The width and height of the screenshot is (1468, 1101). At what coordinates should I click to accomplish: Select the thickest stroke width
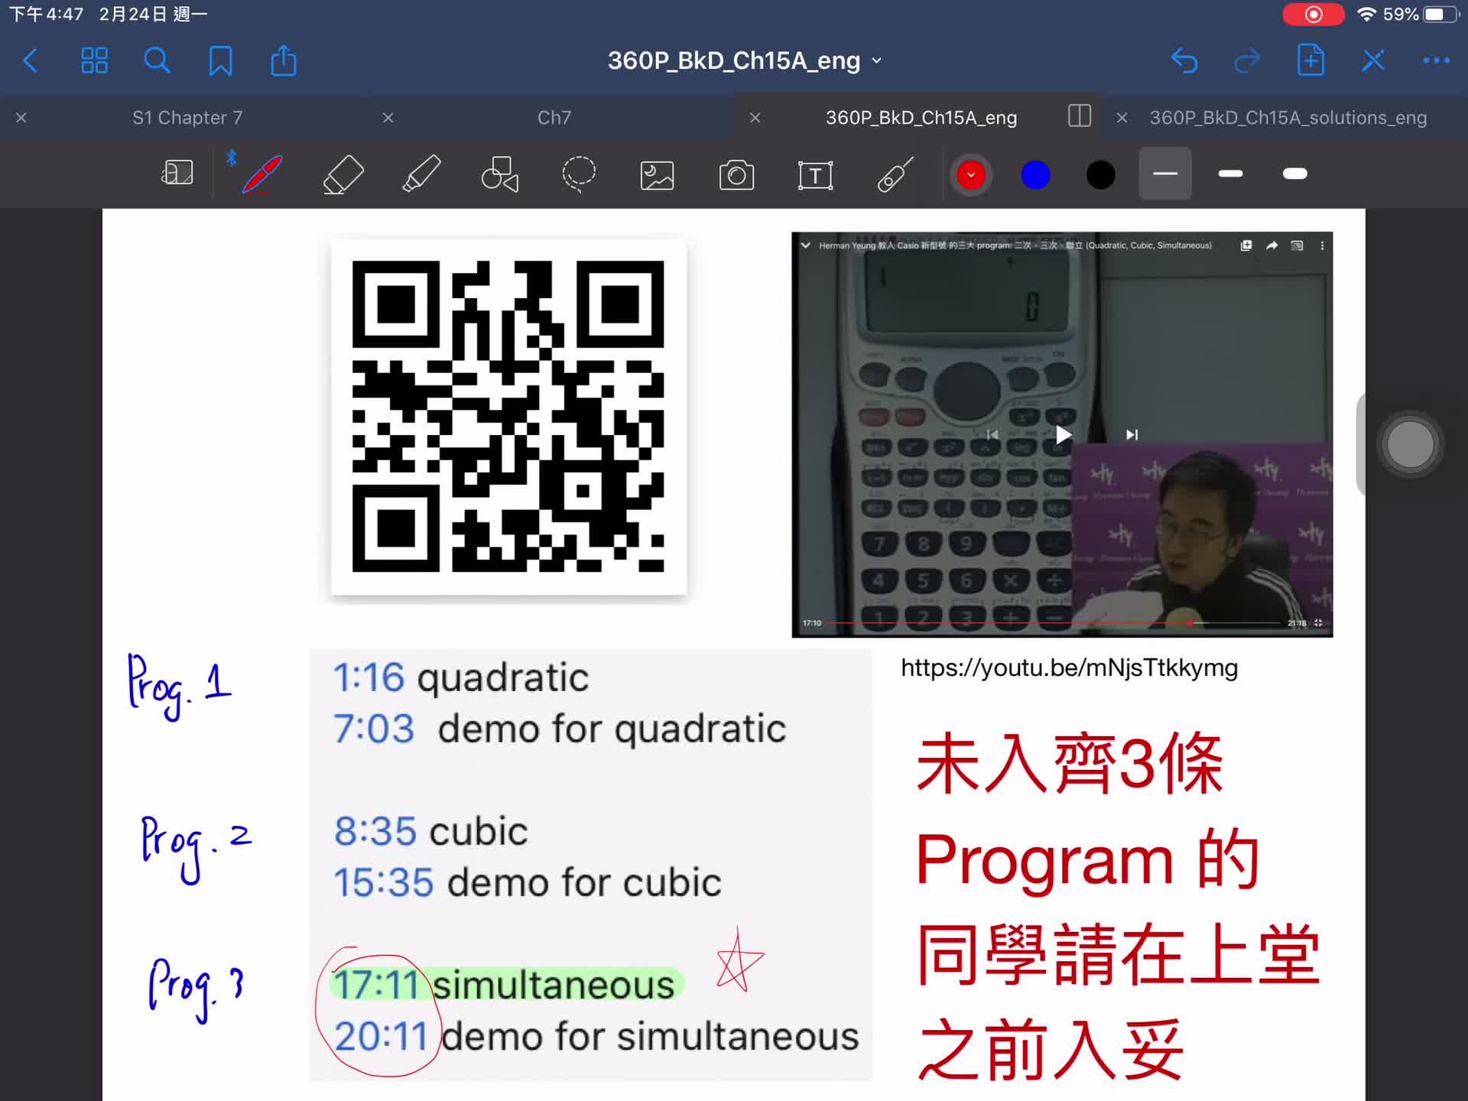[x=1294, y=174]
